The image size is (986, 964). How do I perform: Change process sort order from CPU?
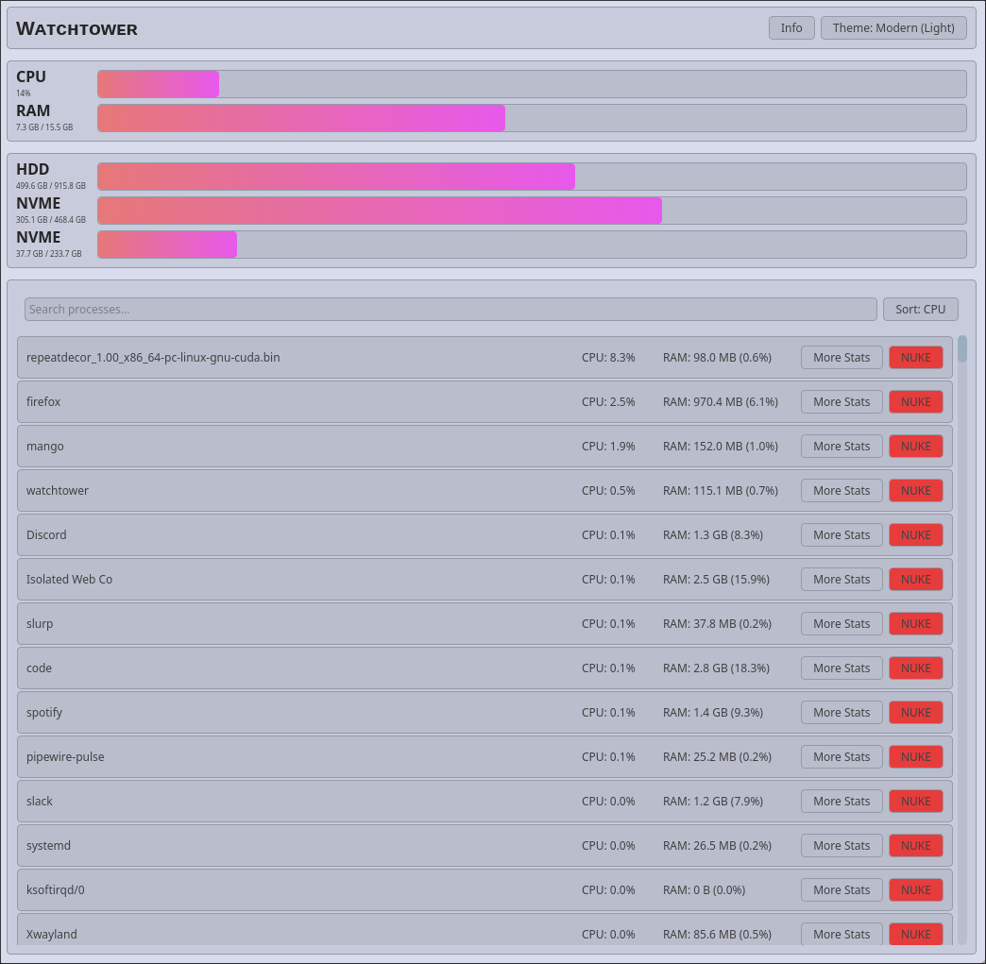tap(920, 310)
